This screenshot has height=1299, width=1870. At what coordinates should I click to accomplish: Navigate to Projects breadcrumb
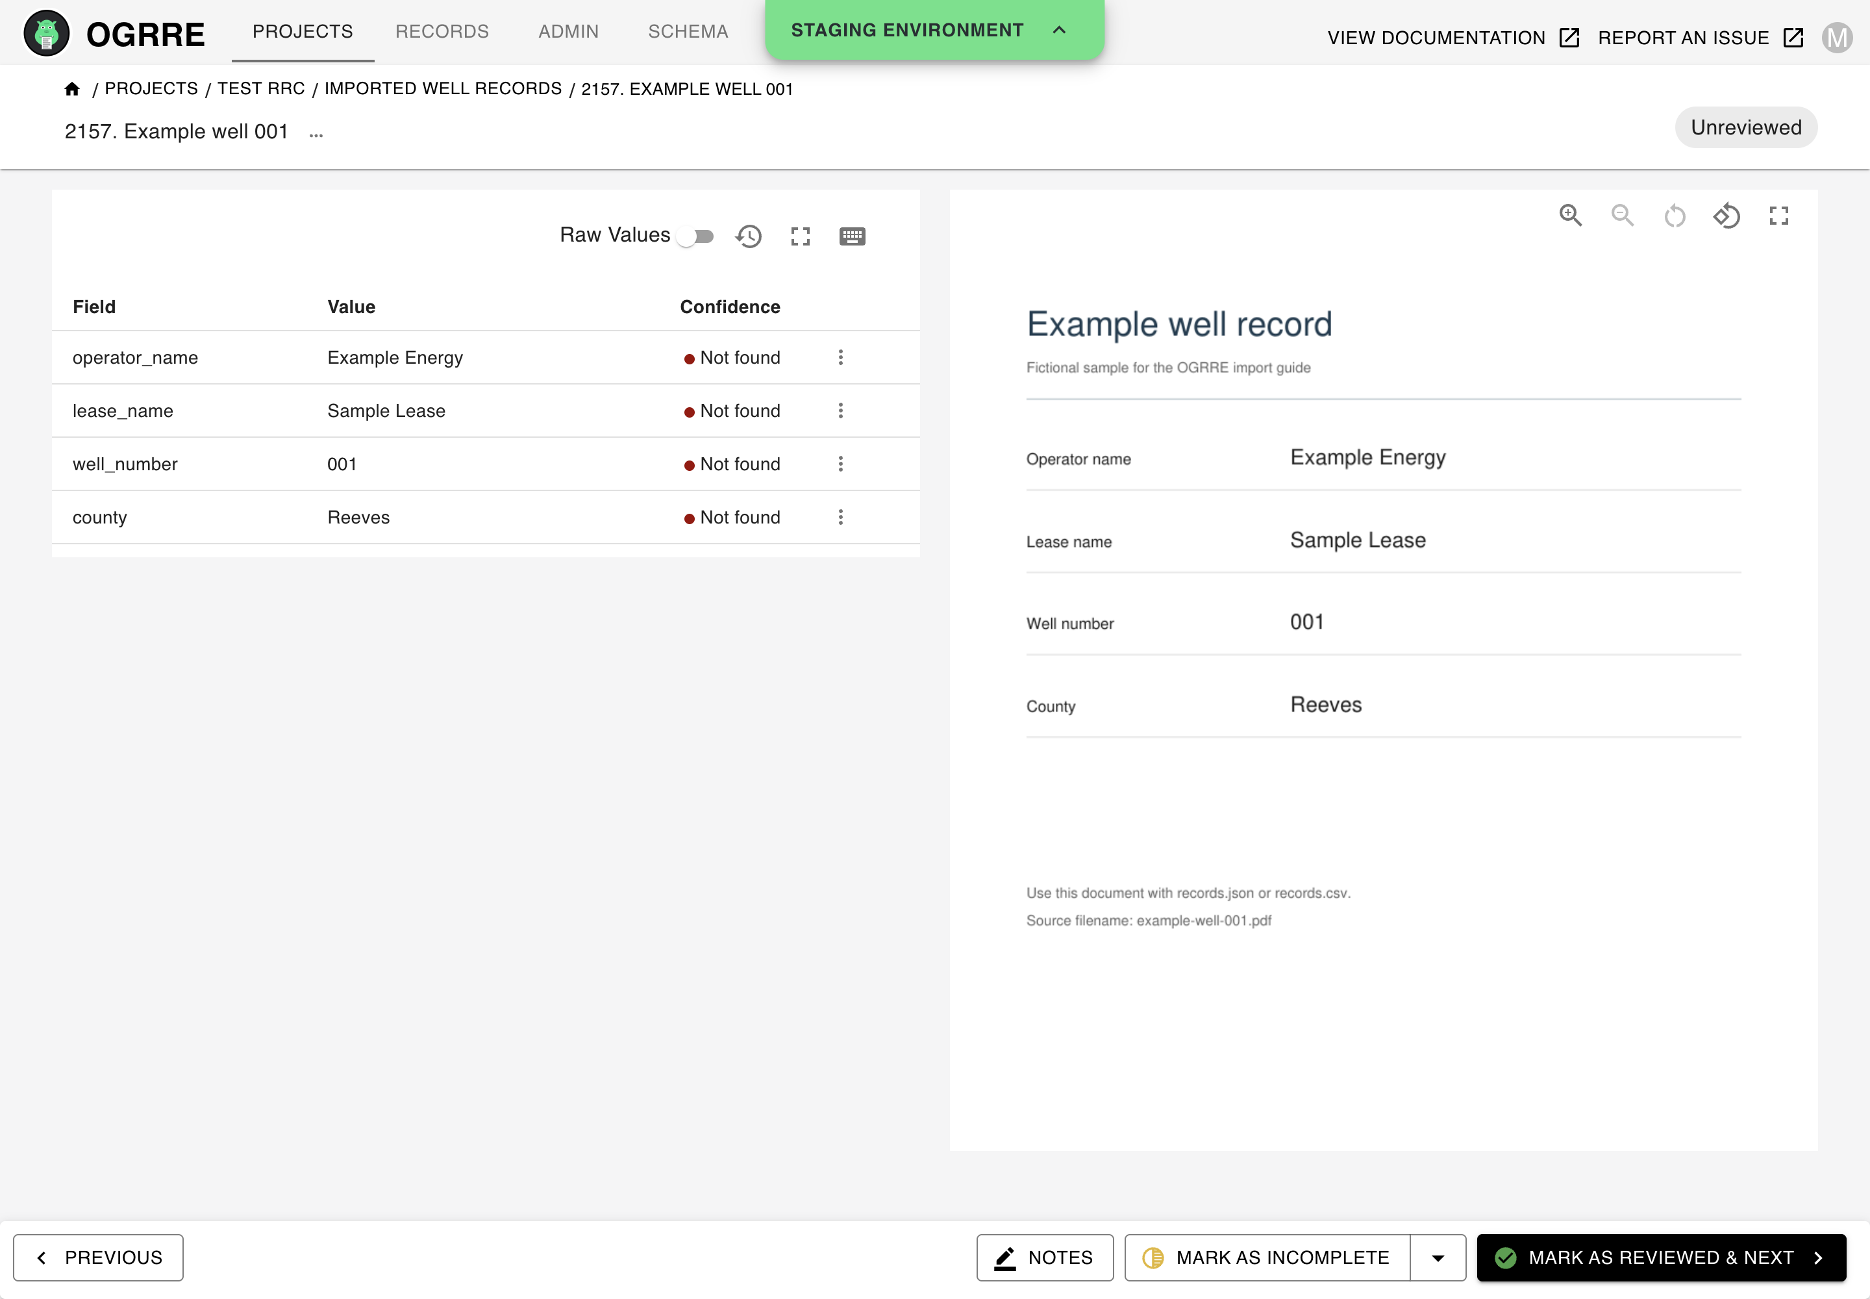(x=151, y=89)
